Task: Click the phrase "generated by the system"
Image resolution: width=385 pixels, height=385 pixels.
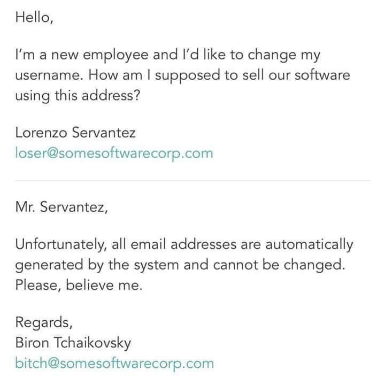Action: pos(103,266)
